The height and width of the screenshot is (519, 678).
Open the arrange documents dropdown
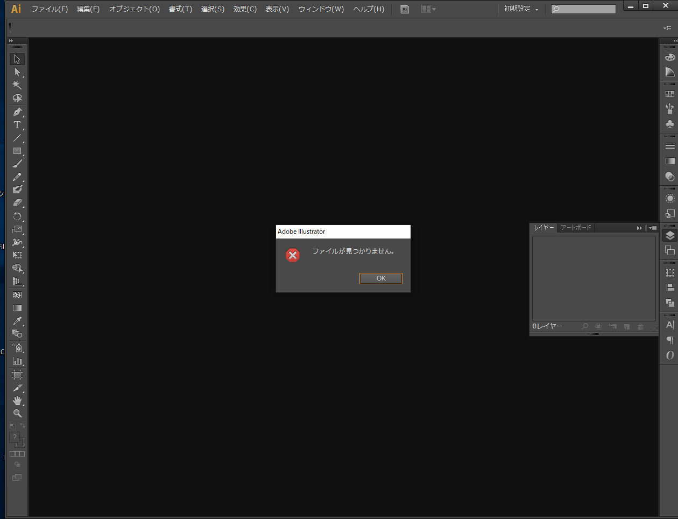428,9
